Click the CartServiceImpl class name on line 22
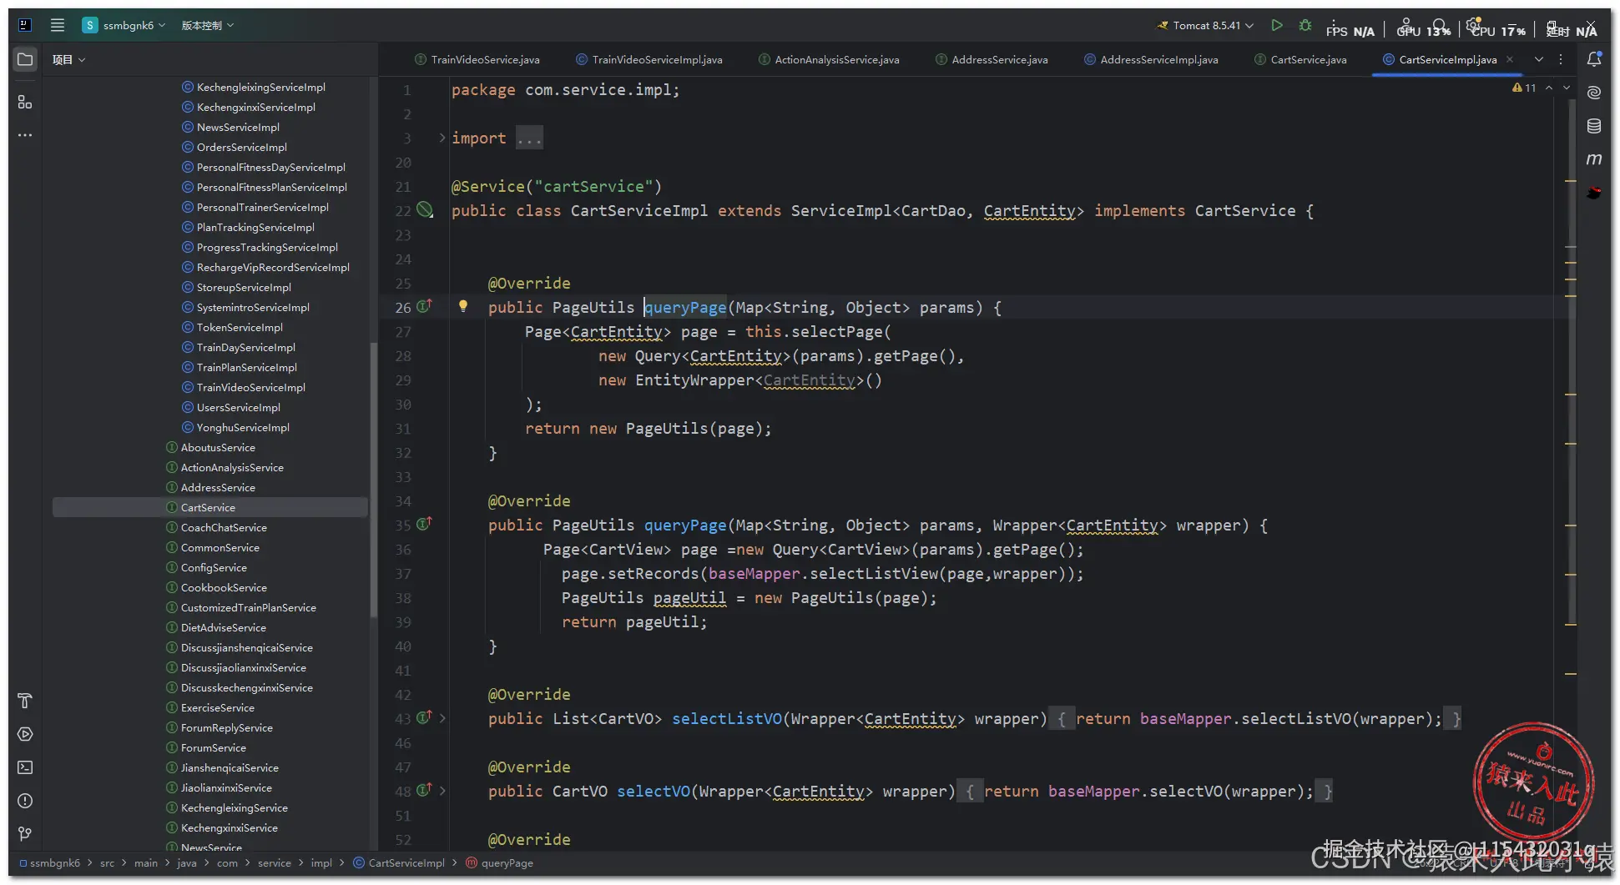 click(x=639, y=210)
